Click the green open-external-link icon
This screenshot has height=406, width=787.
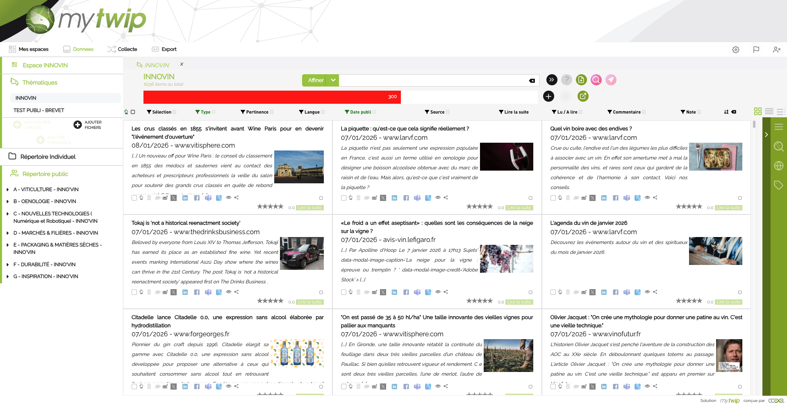pos(582,96)
